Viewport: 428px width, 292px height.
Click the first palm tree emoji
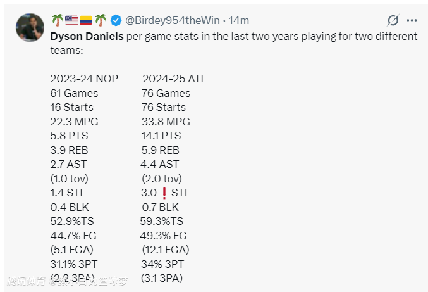(57, 20)
